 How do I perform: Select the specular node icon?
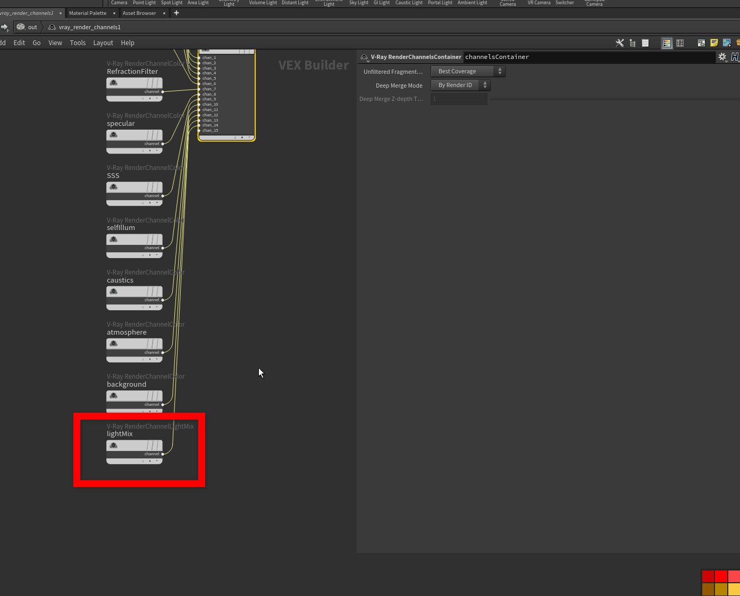114,134
